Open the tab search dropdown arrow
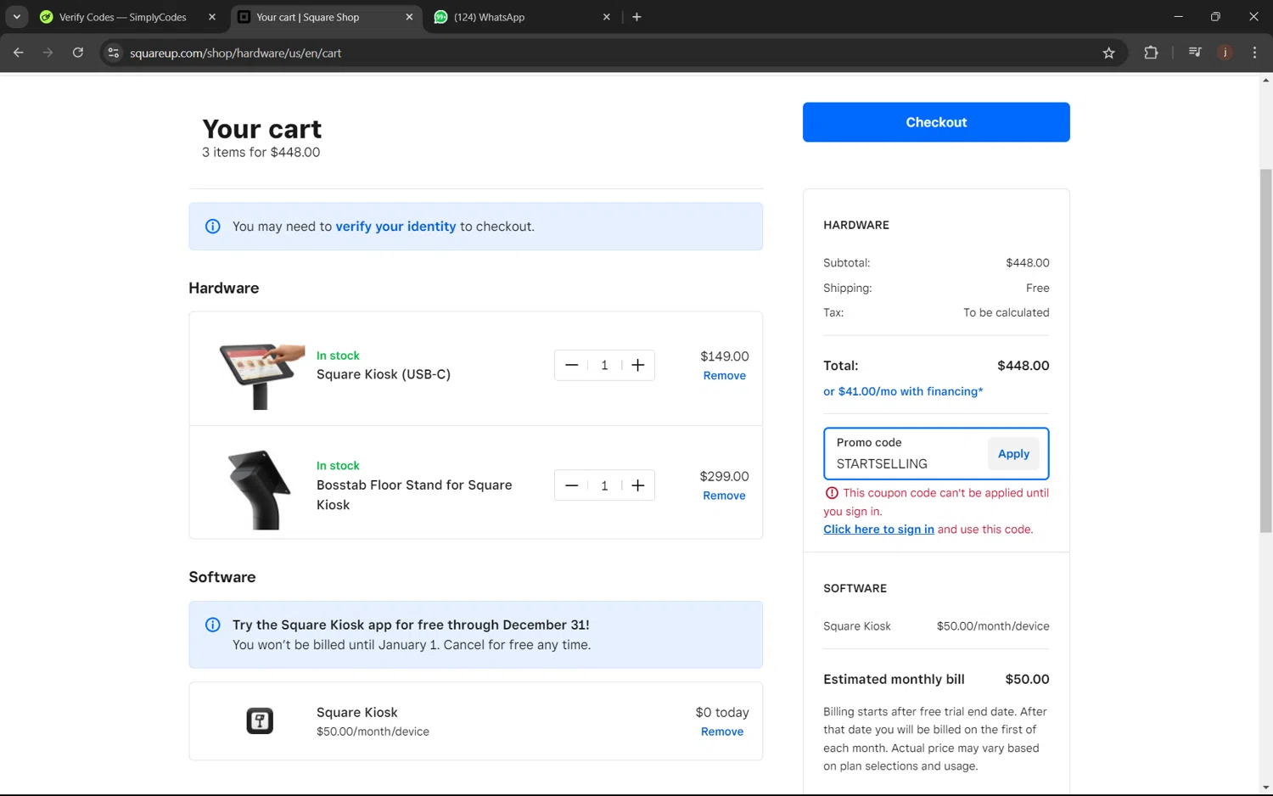The height and width of the screenshot is (796, 1273). pyautogui.click(x=16, y=17)
